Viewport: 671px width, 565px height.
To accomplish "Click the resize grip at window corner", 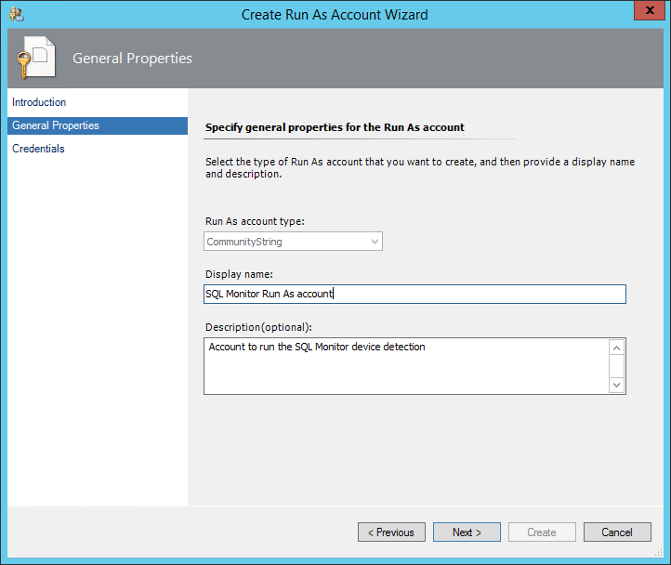I will pos(659,553).
